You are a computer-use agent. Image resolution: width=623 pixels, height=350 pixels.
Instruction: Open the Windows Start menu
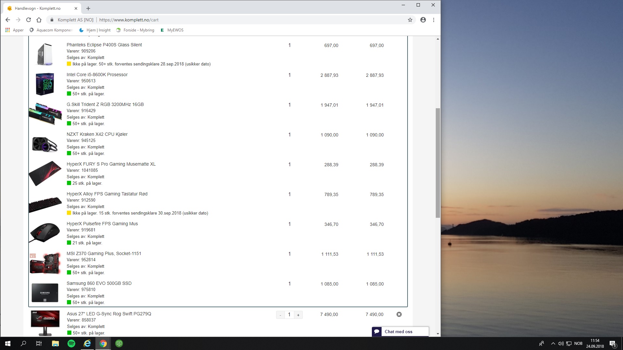pyautogui.click(x=8, y=344)
